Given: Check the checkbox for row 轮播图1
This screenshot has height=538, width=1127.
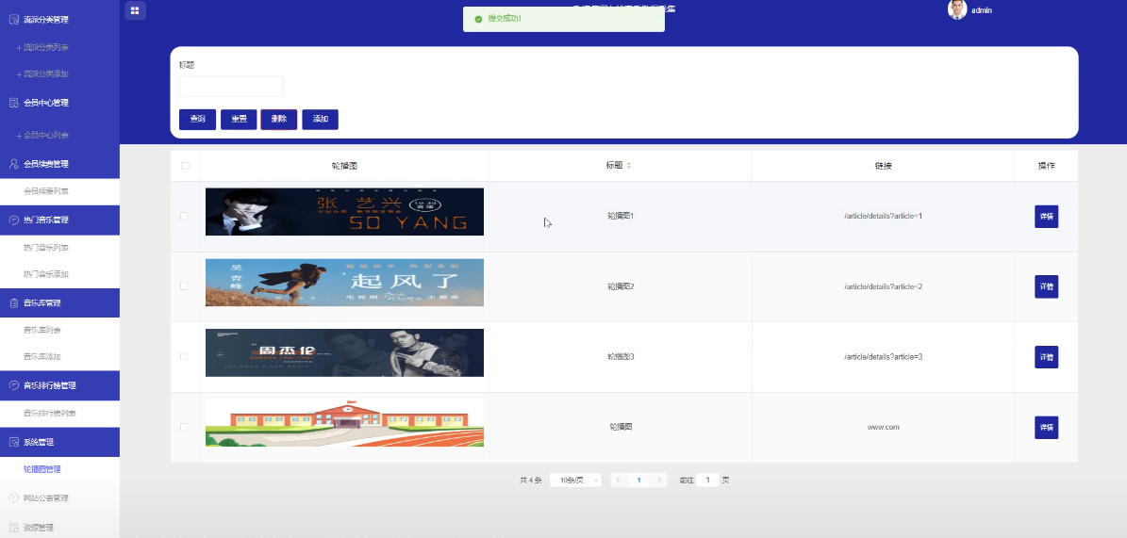Looking at the screenshot, I should (x=184, y=216).
